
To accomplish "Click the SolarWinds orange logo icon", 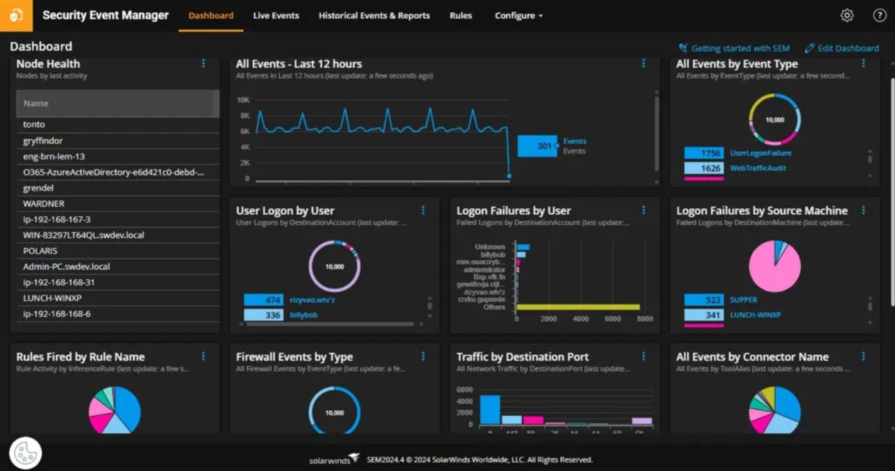I will (16, 15).
